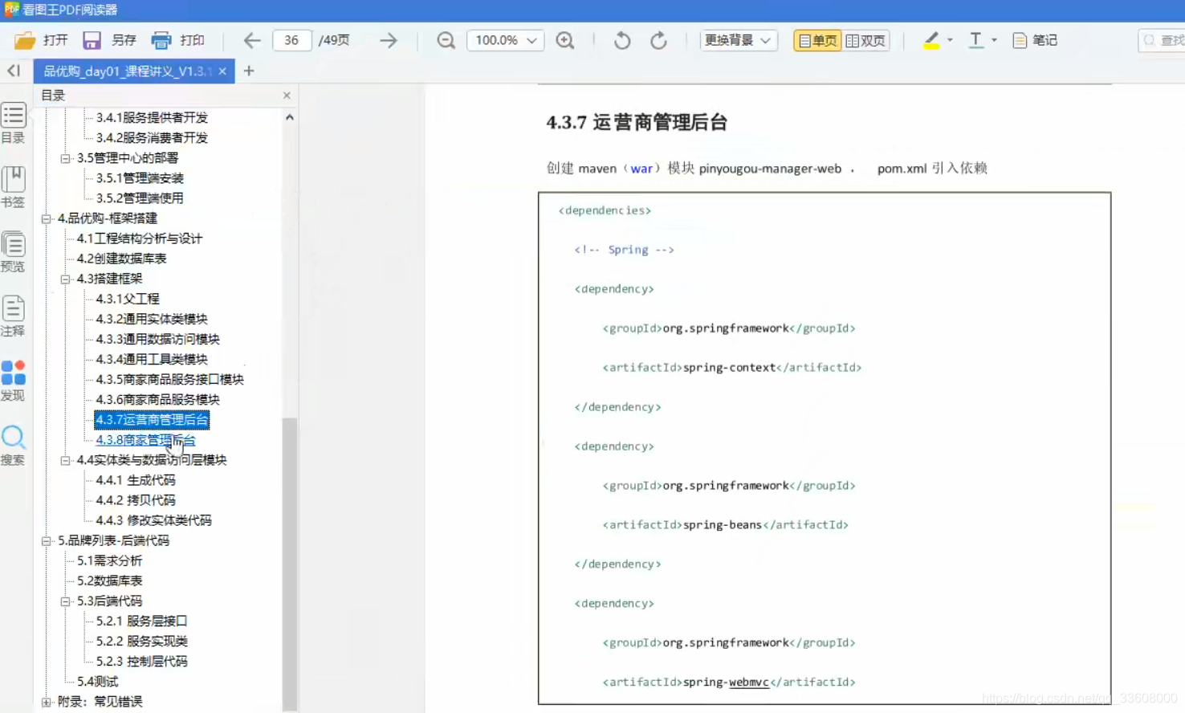Open outline item 4.3.6商家商品服务模块
Viewport: 1185px width, 713px height.
[x=157, y=399]
